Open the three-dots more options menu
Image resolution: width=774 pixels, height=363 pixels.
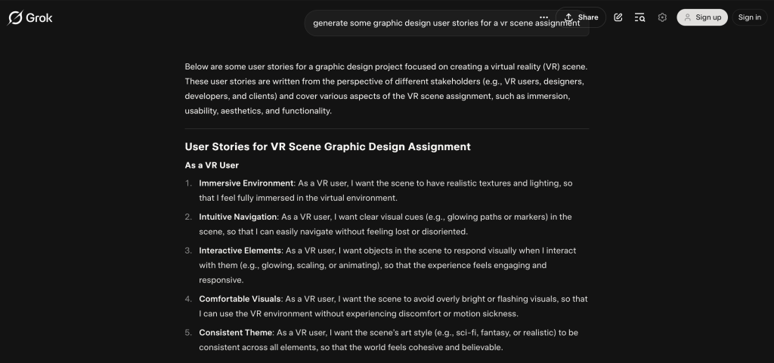pos(544,17)
